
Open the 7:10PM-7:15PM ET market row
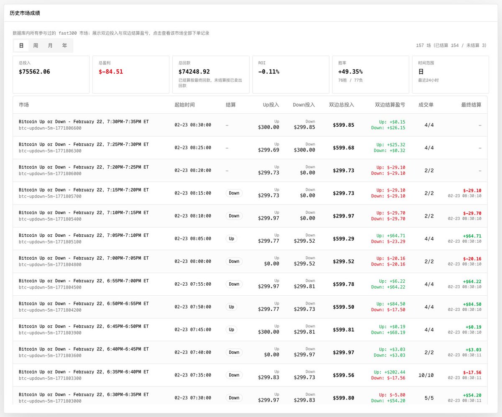[250, 216]
